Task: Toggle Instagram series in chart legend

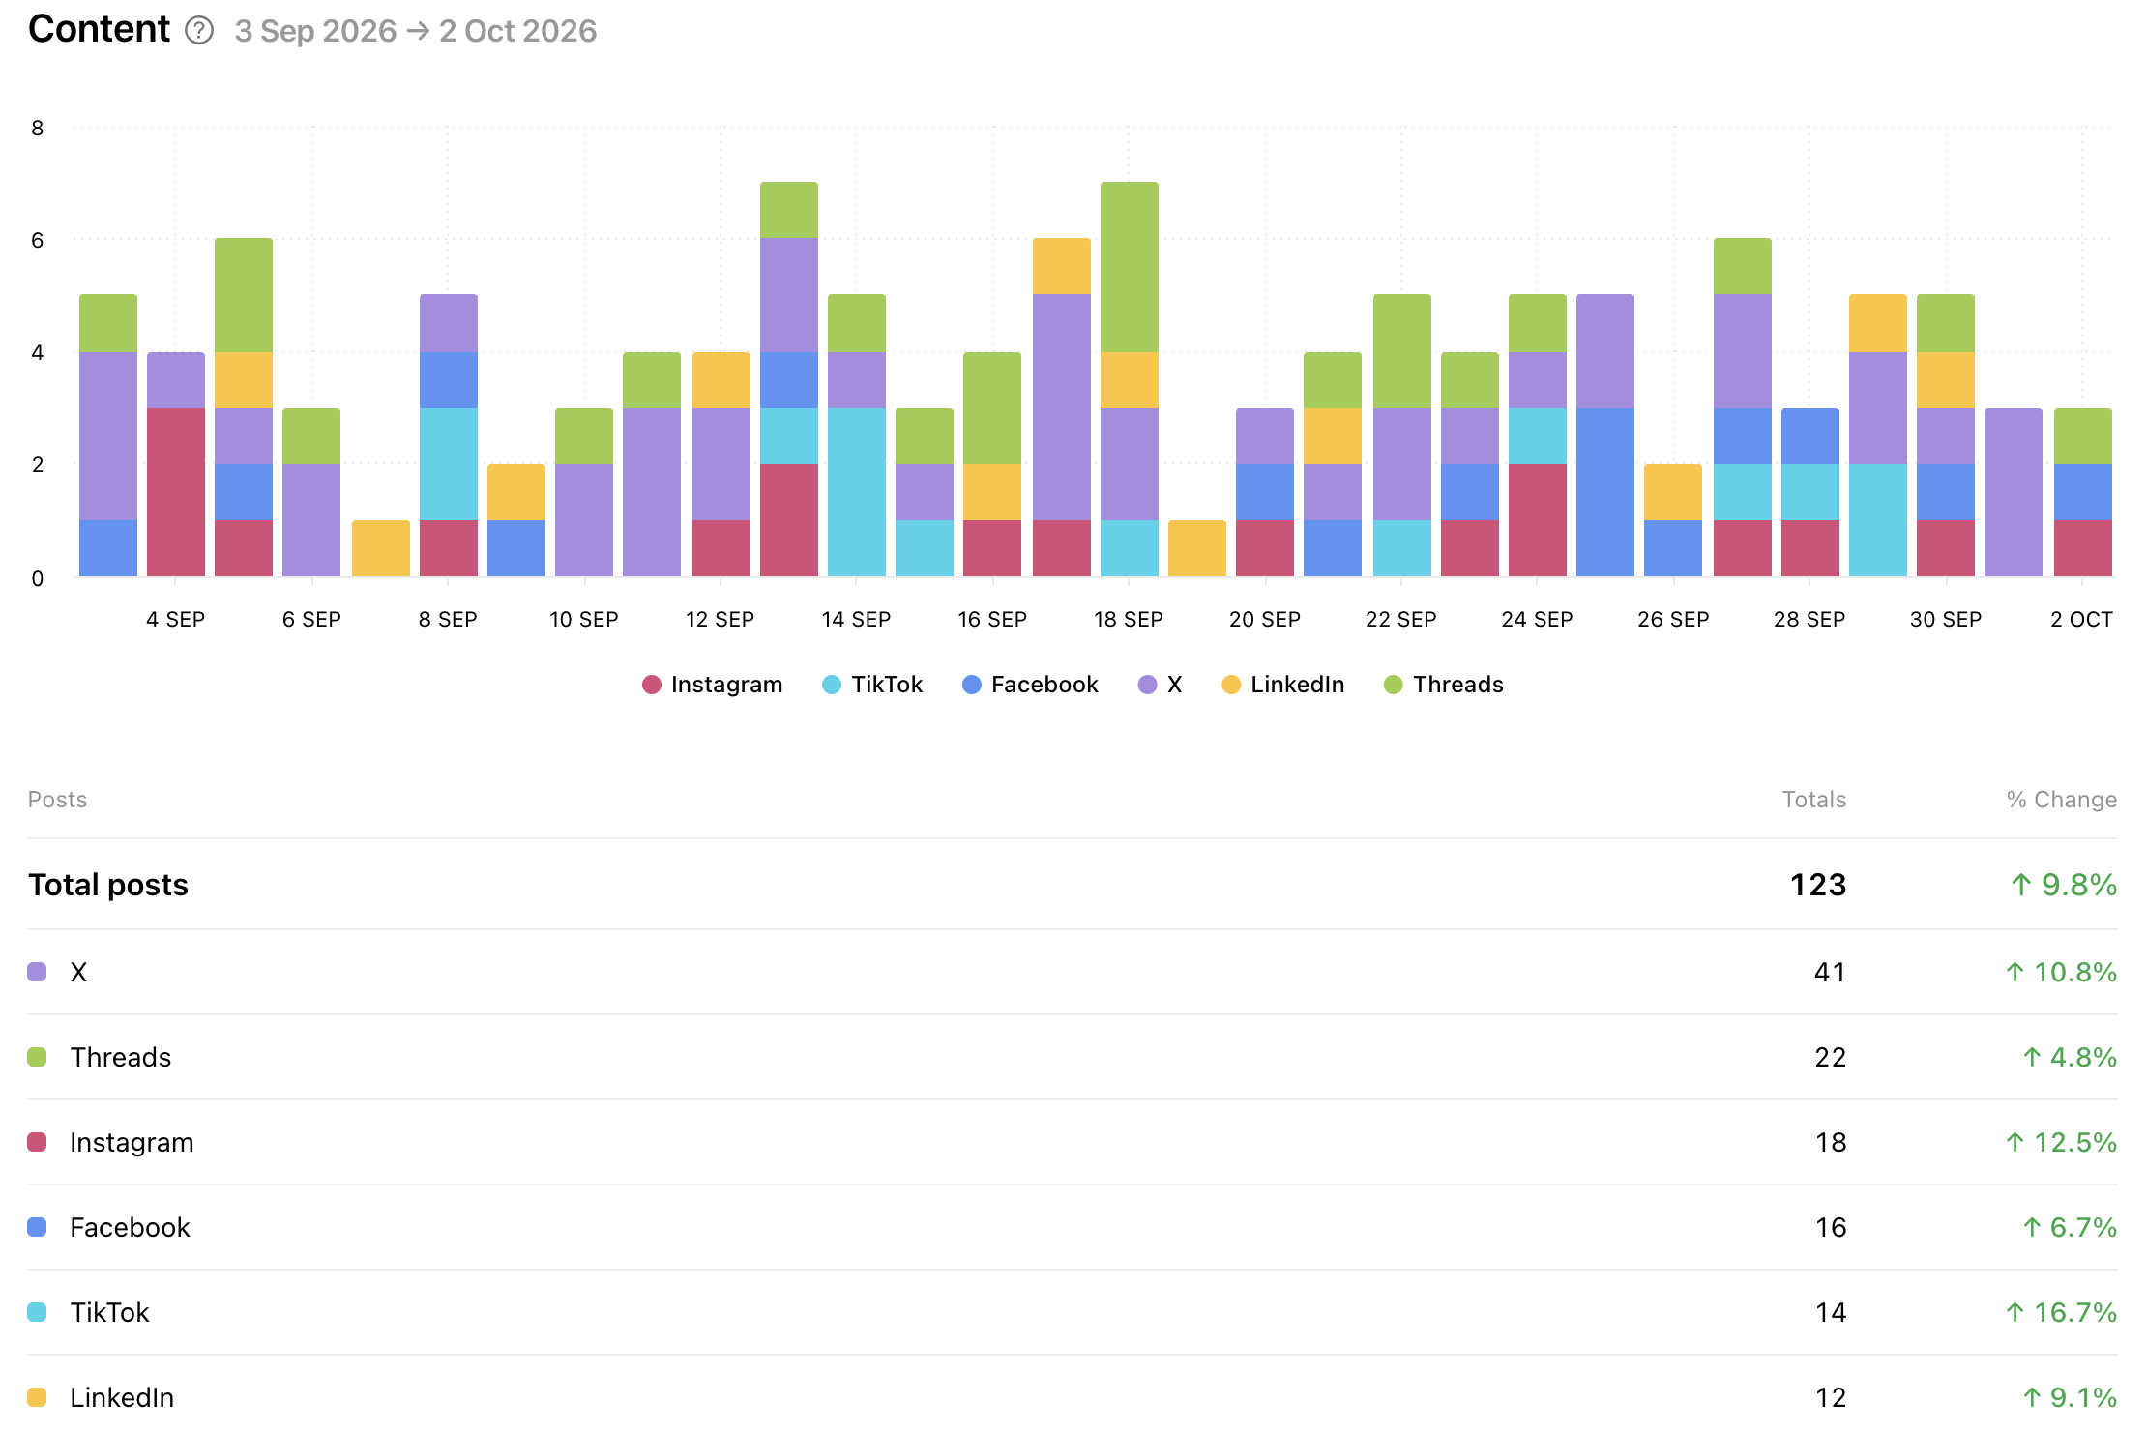Action: click(x=712, y=685)
